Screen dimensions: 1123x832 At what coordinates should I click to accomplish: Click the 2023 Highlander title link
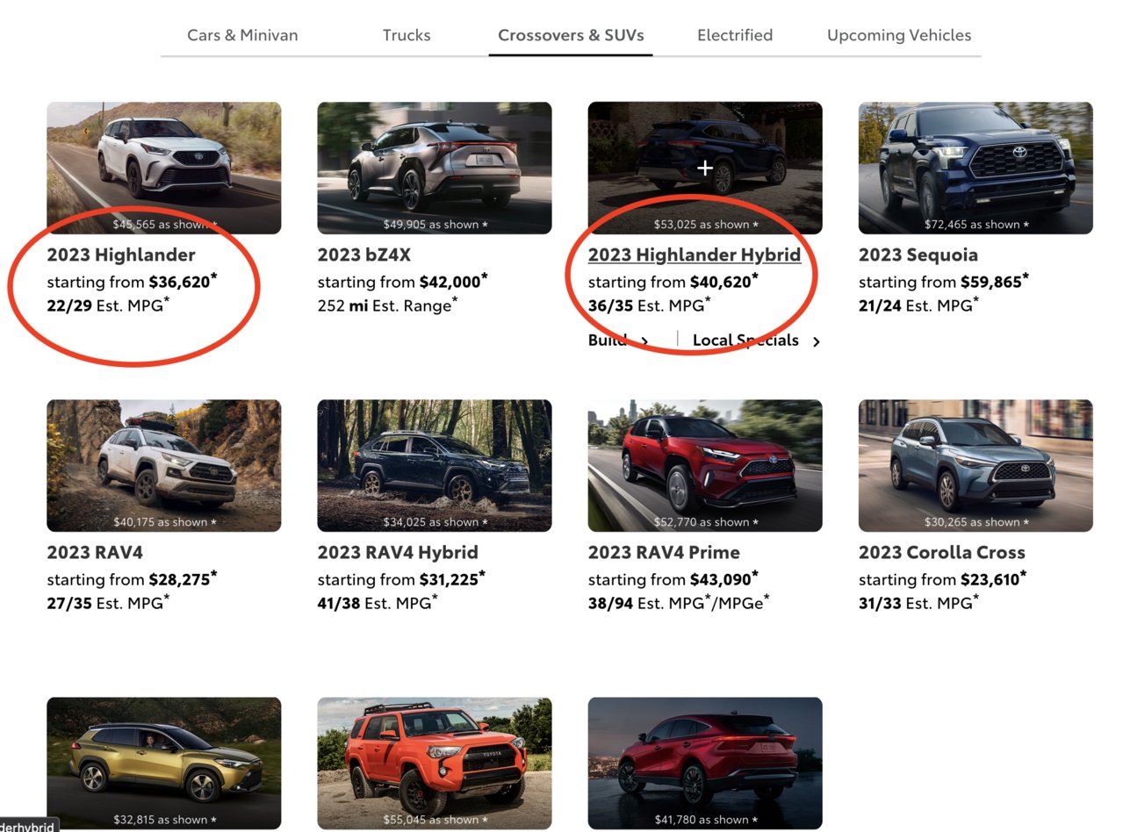[121, 255]
